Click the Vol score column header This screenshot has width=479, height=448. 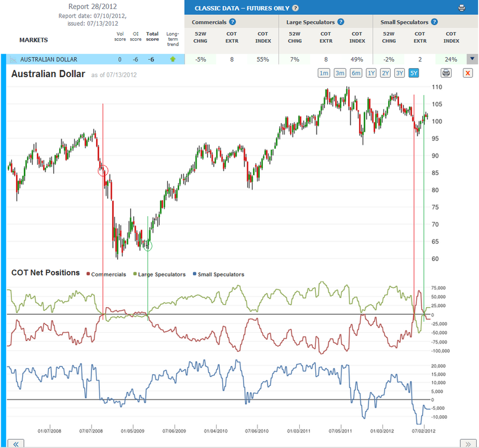[x=120, y=36]
